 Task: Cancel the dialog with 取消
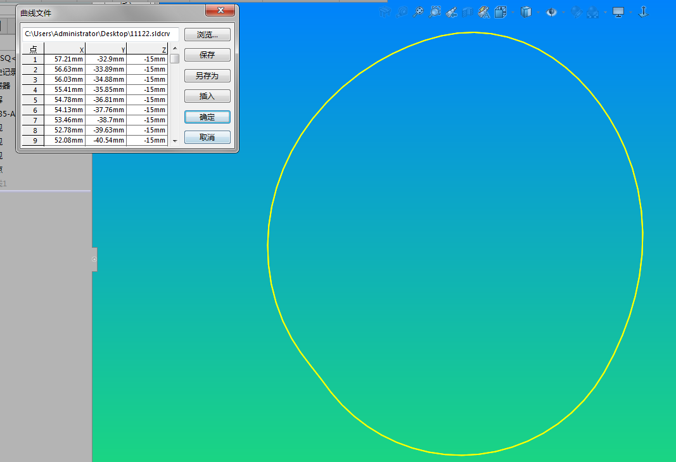coord(207,137)
